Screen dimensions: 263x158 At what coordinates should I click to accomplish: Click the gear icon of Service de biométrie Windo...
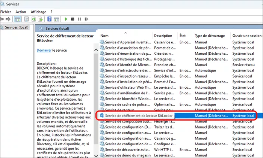(x=102, y=98)
